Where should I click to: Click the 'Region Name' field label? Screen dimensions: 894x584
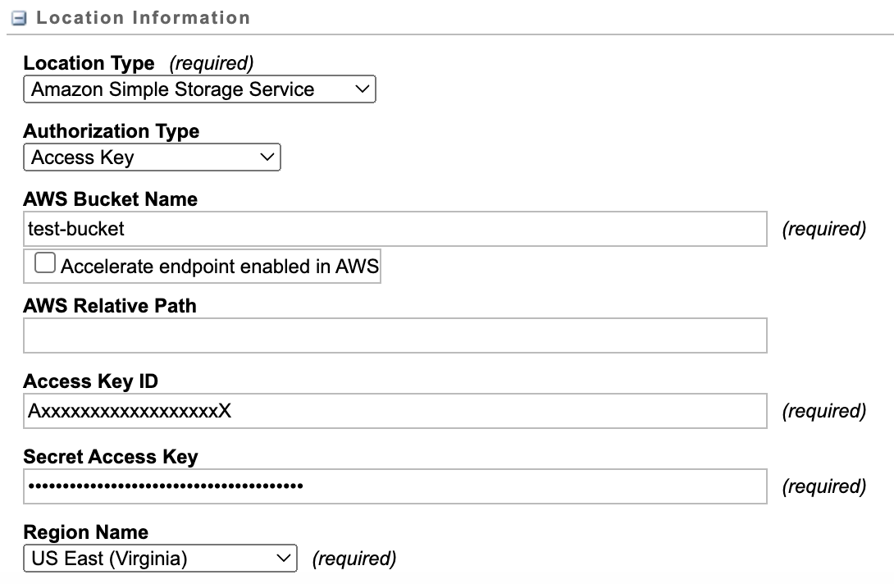[85, 532]
